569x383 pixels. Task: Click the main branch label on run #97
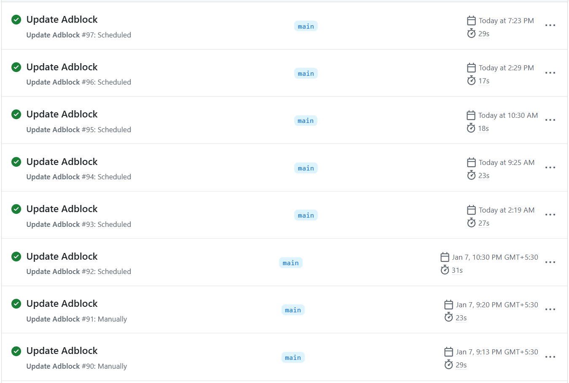click(x=306, y=27)
